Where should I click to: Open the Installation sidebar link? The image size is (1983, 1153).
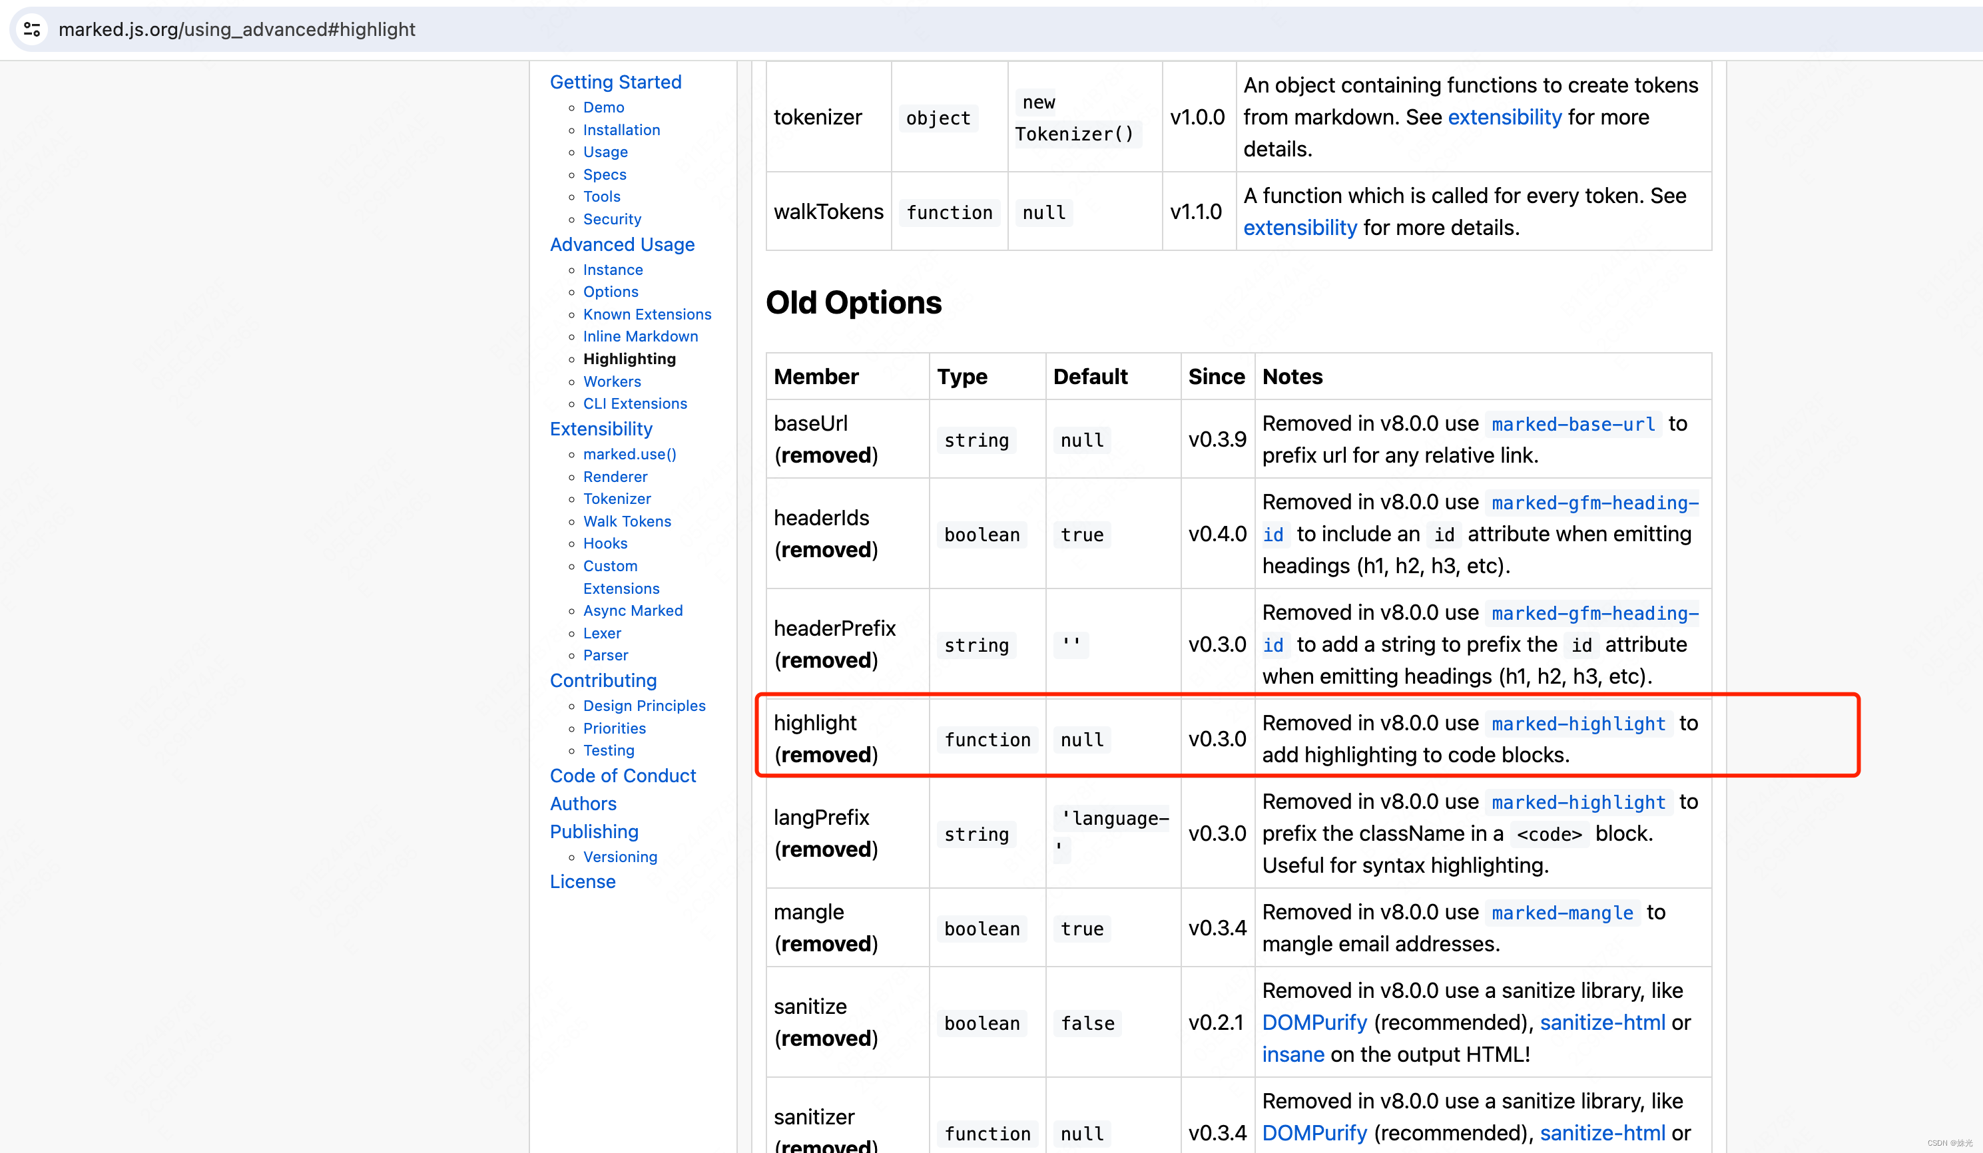coord(621,130)
